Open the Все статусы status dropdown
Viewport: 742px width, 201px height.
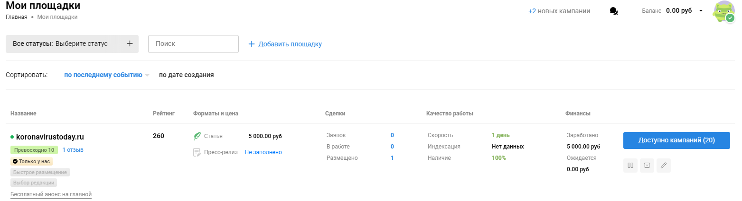click(x=72, y=44)
